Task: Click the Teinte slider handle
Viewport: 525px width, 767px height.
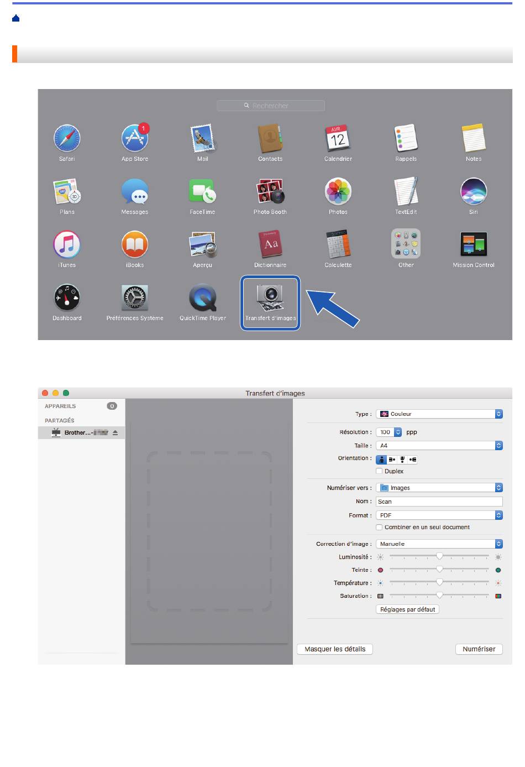Action: click(439, 569)
